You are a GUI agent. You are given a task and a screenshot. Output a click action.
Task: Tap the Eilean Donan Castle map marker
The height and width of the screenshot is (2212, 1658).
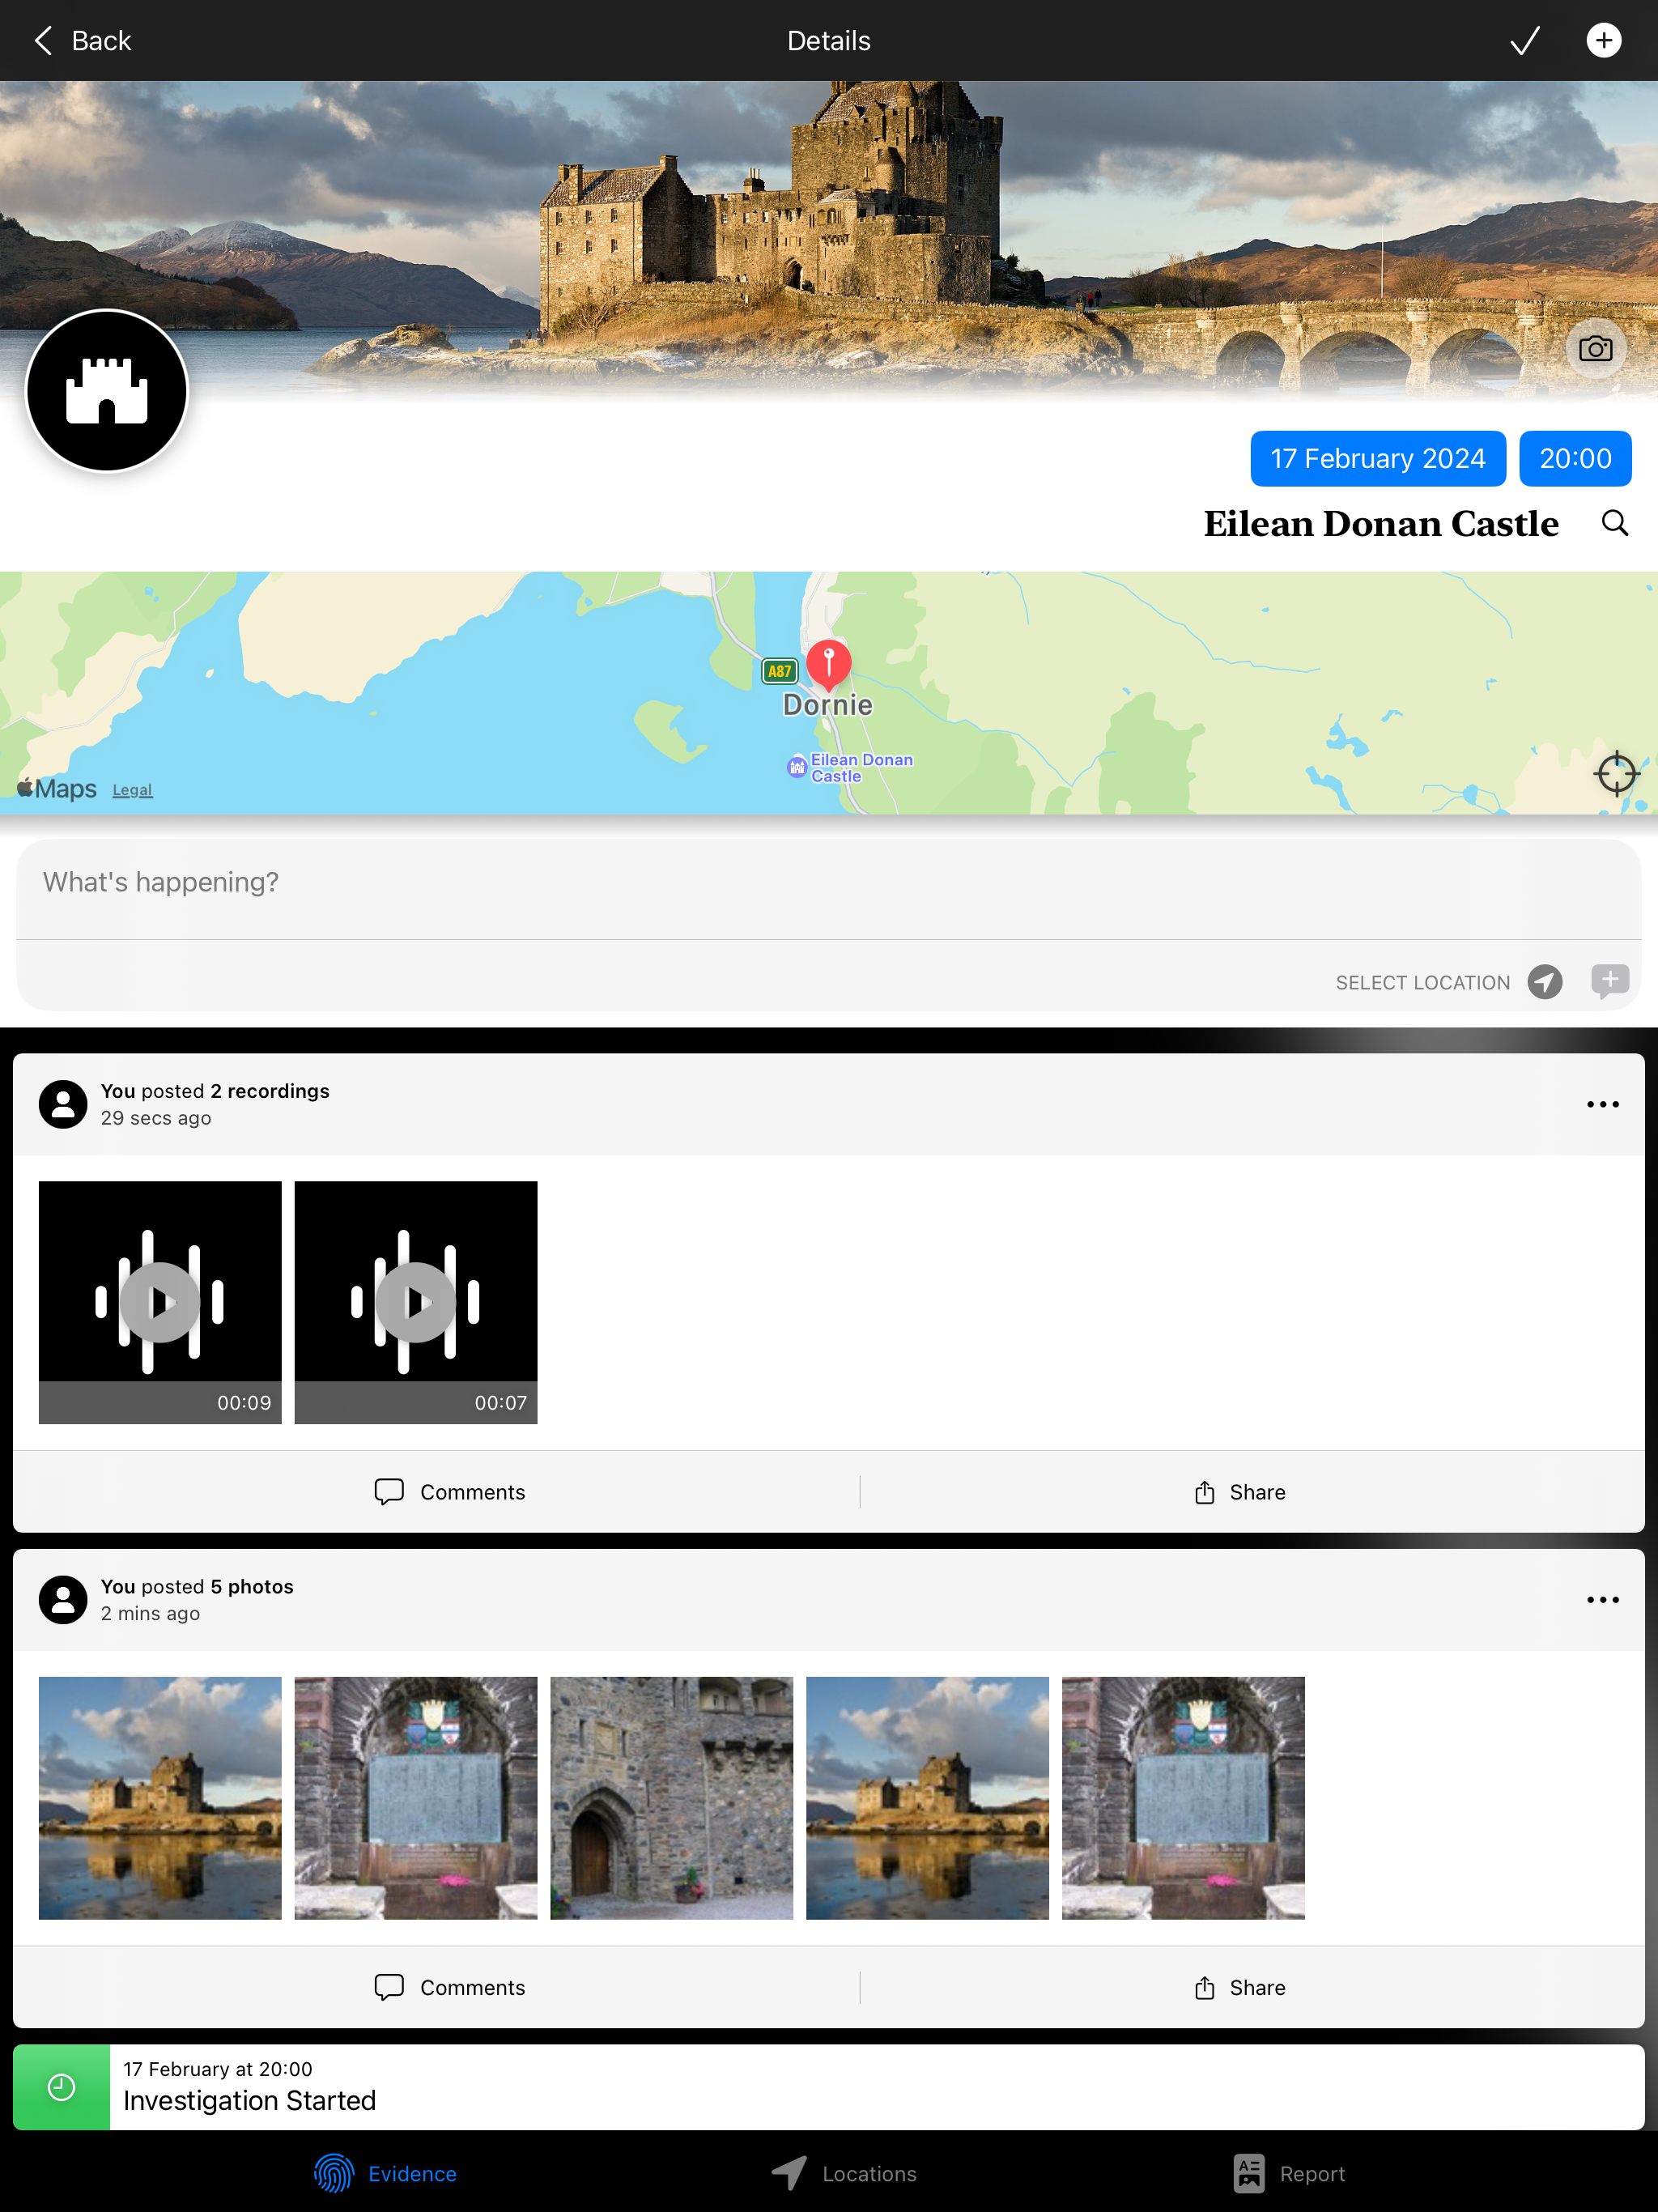point(797,767)
